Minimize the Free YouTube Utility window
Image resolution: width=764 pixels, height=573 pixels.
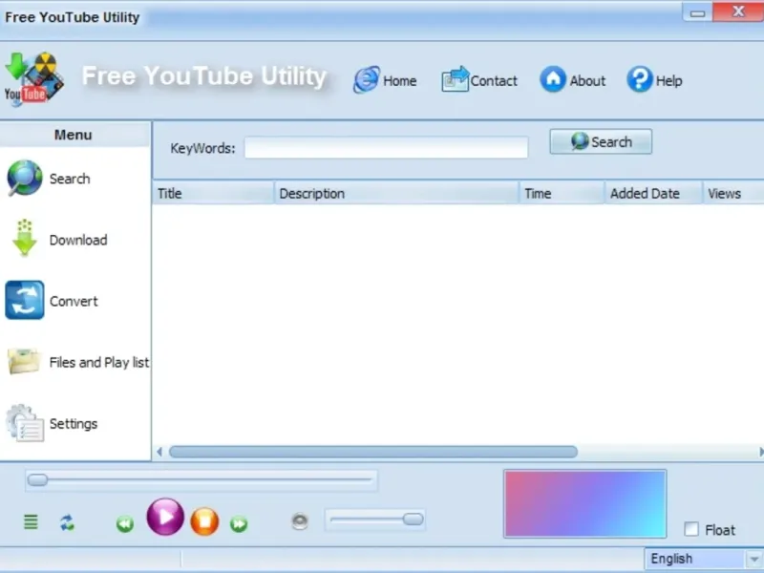coord(697,12)
